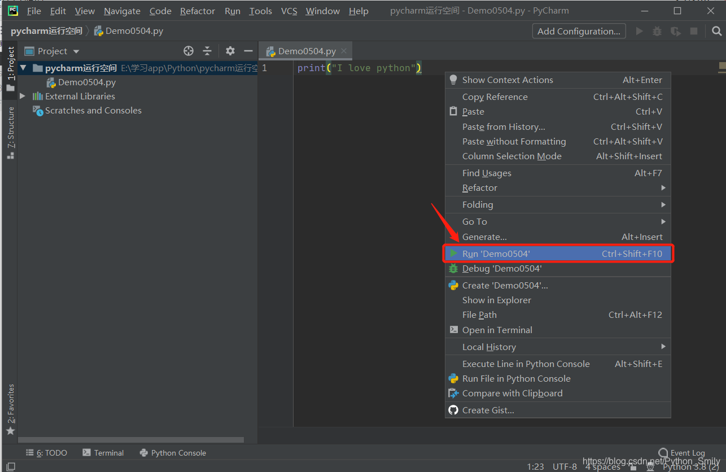Hide the Project panel with minus icon
This screenshot has width=726, height=472.
click(x=248, y=51)
